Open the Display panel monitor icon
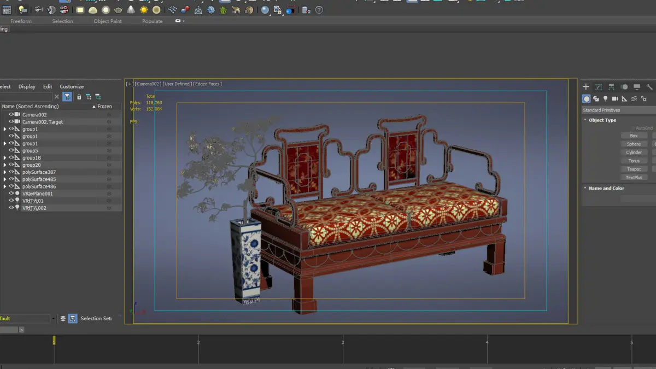Viewport: 656px width, 369px height. click(637, 87)
